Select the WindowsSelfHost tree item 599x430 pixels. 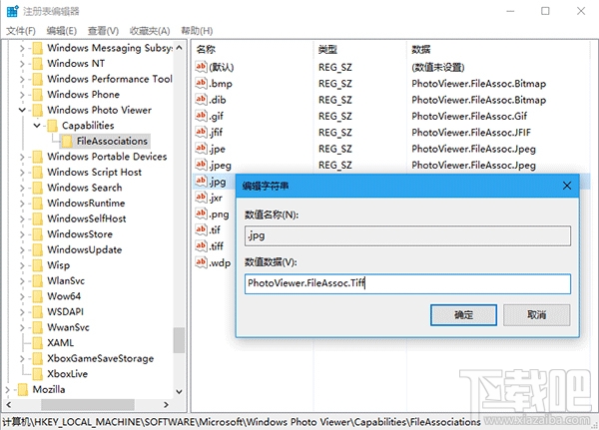pos(86,218)
